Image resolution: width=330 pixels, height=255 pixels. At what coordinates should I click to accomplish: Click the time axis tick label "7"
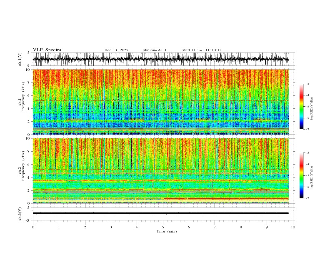[x=215, y=227]
